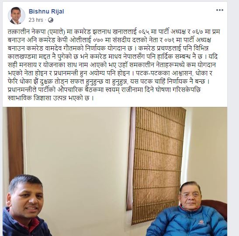Click the number ०६५ in the post
Screen dimensions: 239x236
(145, 32)
